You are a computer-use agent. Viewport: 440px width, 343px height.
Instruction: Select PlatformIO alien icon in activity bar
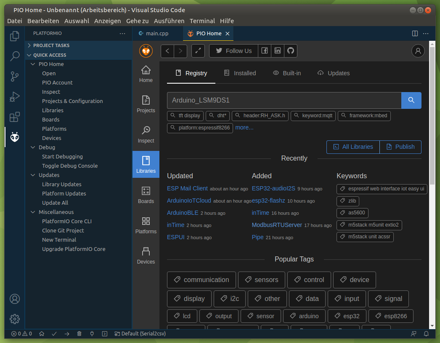pyautogui.click(x=15, y=137)
